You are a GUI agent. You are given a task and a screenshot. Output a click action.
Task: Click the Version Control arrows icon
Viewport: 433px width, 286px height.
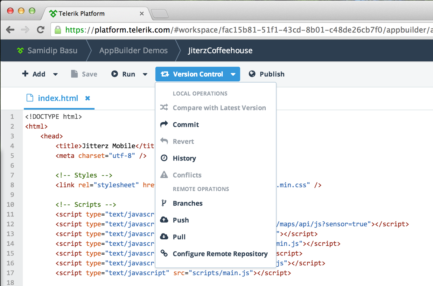[x=165, y=74]
